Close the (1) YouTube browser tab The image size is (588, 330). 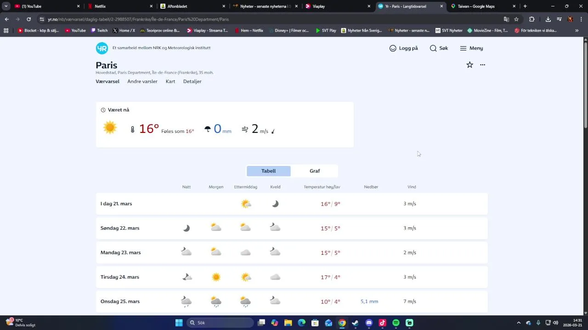(x=78, y=6)
